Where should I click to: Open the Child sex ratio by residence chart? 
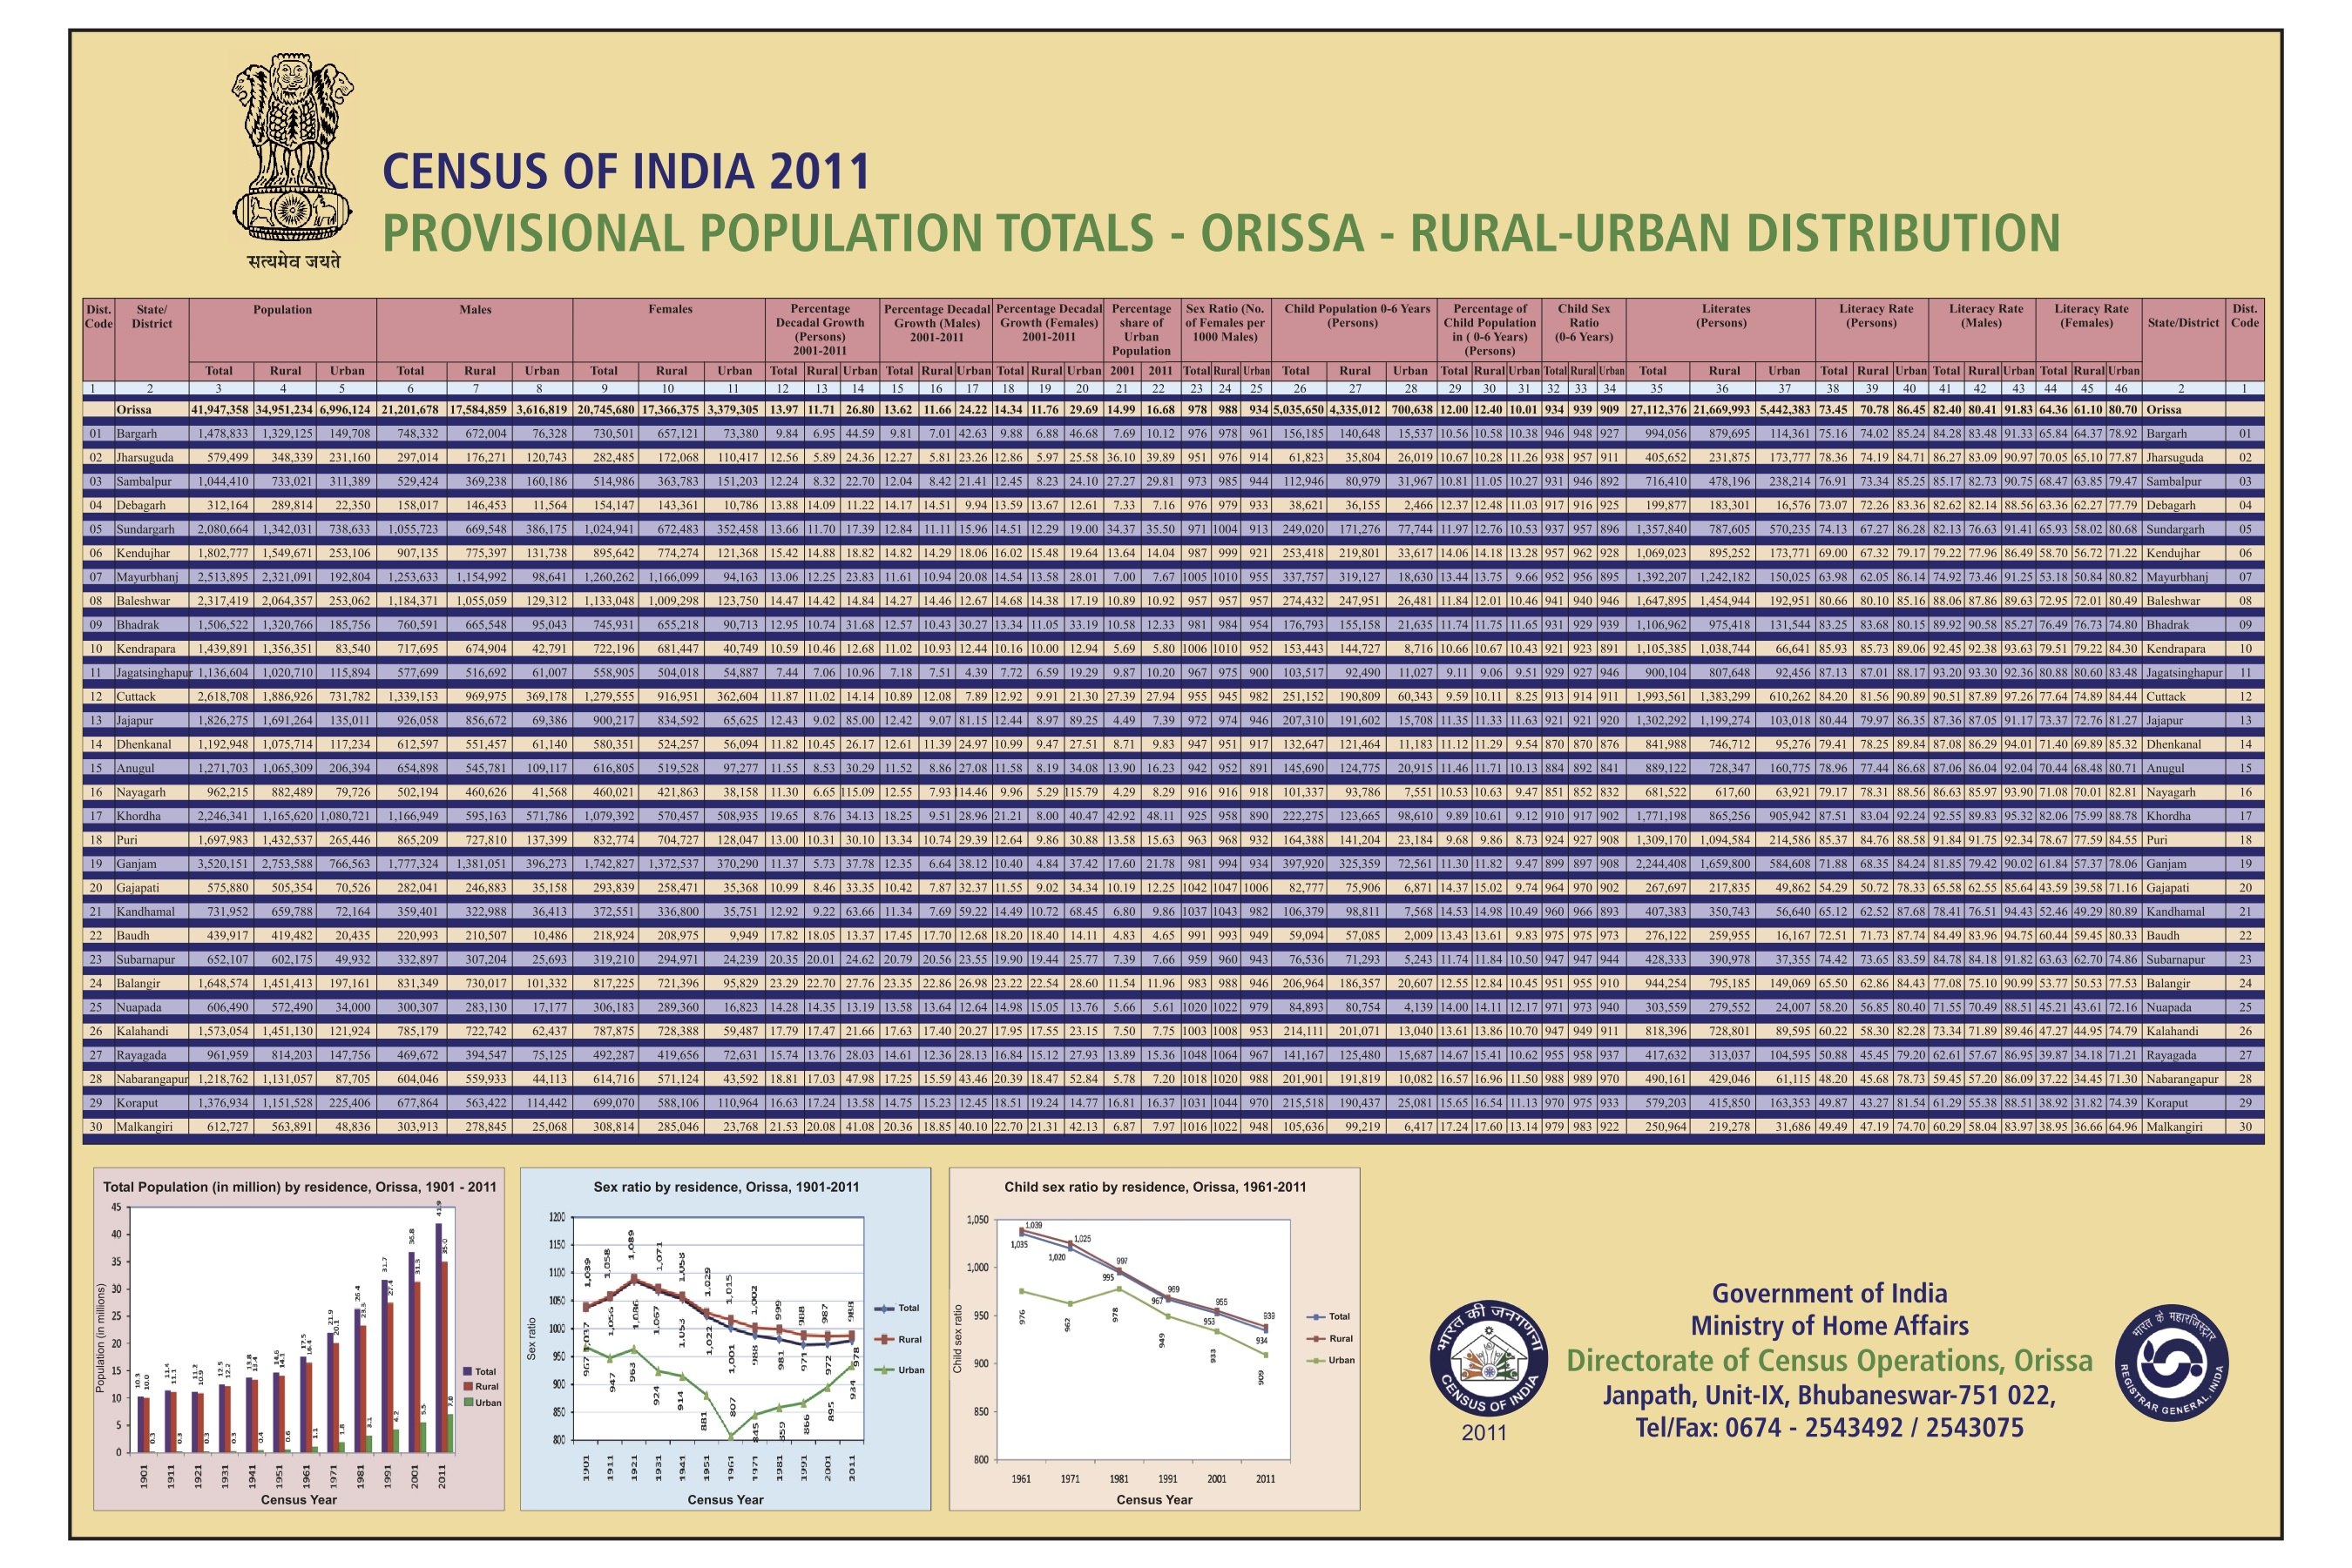1154,1338
